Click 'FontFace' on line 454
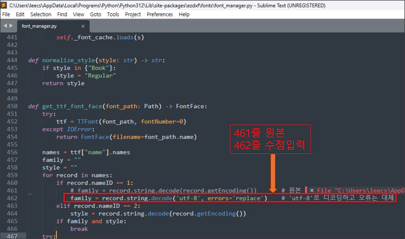Screen dimensions: 405x239 click(95, 137)
